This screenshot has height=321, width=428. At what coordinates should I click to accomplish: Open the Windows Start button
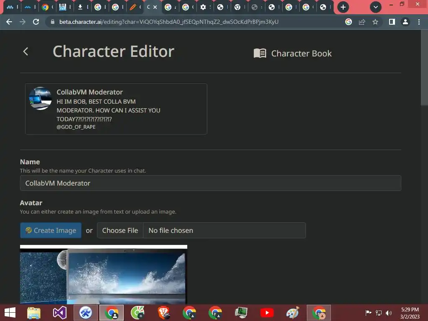[x=10, y=313]
